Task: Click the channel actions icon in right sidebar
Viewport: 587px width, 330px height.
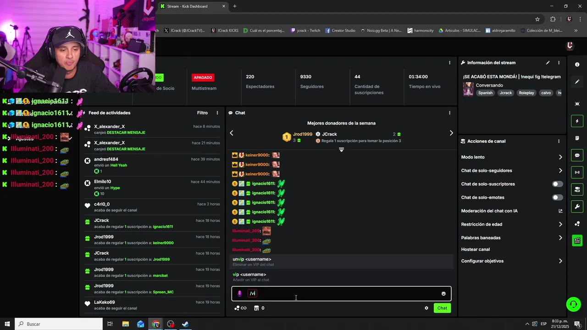Action: [577, 189]
